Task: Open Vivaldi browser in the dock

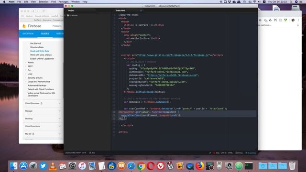Action: 161,166
